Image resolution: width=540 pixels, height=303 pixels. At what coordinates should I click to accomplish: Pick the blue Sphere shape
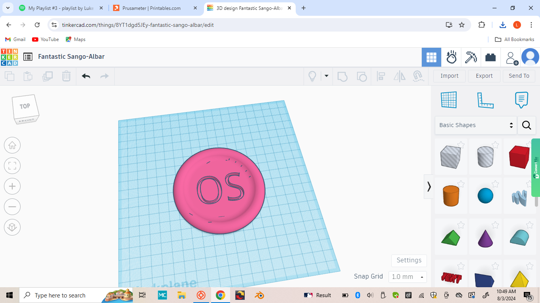click(x=485, y=196)
